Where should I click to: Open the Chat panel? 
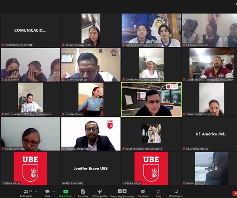click(x=47, y=193)
